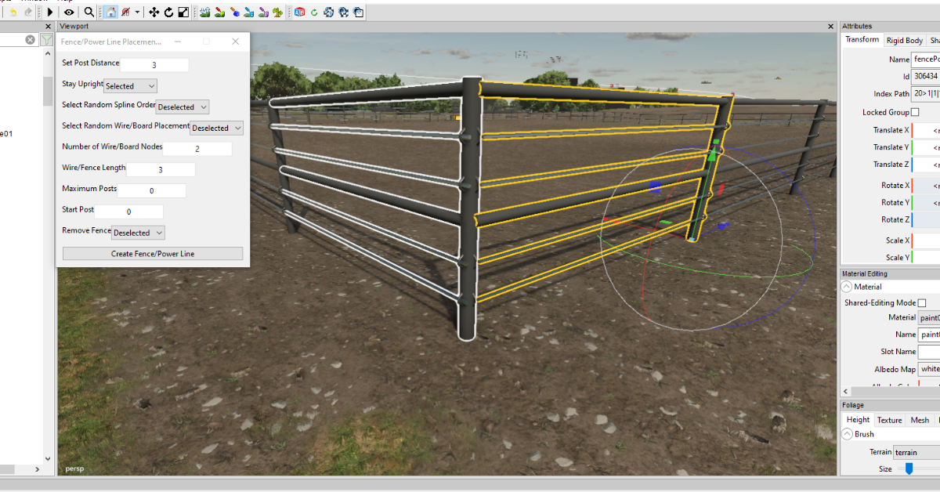Toggle the Locked Group checkbox

tap(914, 113)
